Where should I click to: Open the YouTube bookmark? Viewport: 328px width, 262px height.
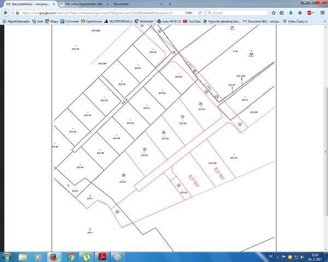pyautogui.click(x=191, y=21)
